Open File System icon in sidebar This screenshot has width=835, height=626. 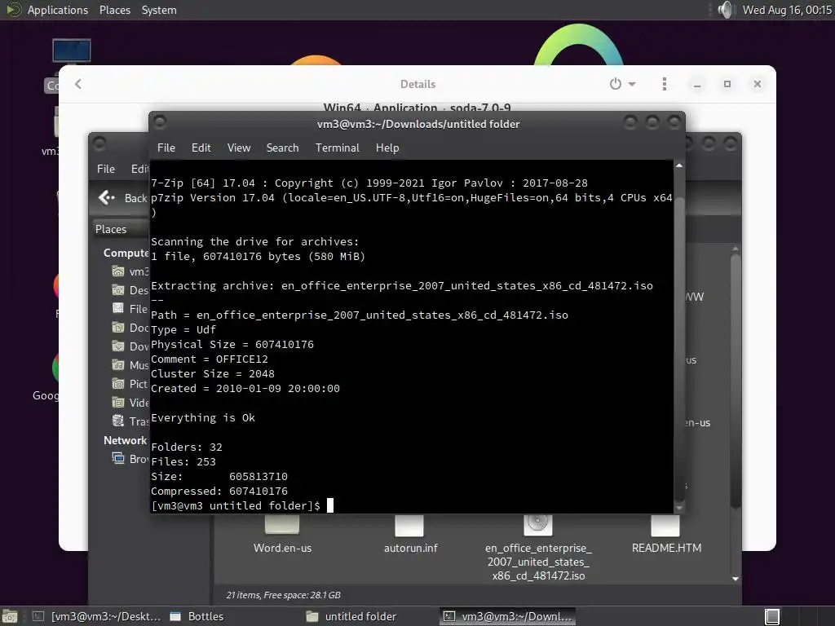click(x=118, y=309)
